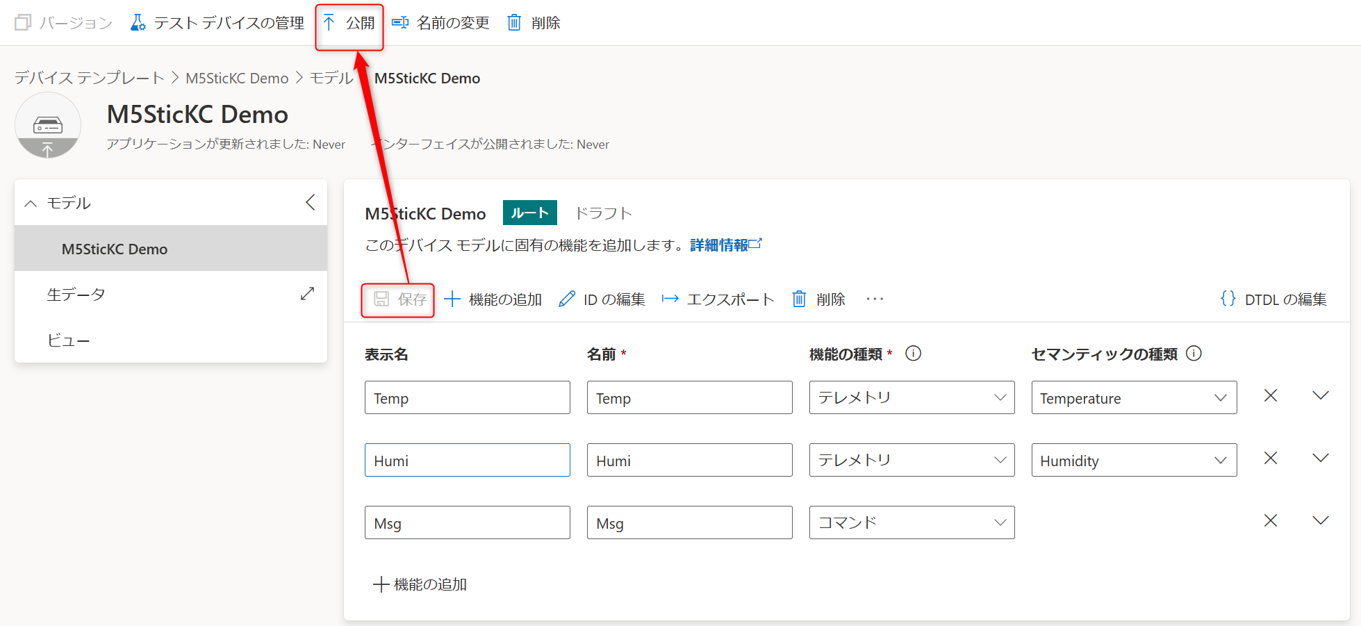The height and width of the screenshot is (626, 1361).
Task: Click the Msg display name field
Action: pyautogui.click(x=468, y=522)
